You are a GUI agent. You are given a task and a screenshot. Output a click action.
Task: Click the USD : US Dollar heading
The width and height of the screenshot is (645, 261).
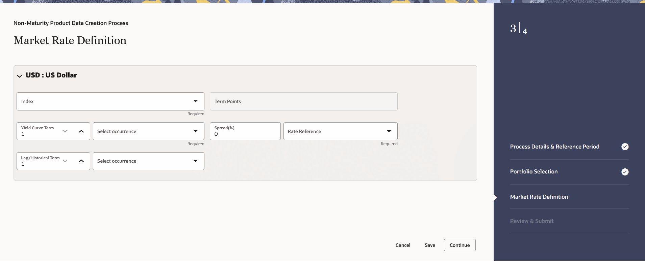[51, 75]
